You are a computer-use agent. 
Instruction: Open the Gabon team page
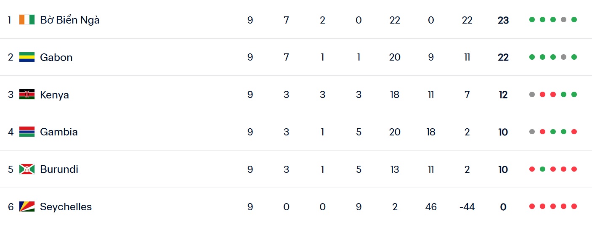(56, 57)
